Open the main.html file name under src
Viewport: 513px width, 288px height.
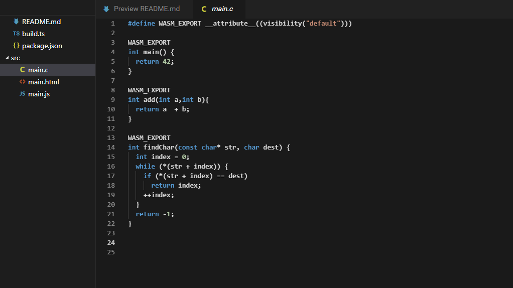click(x=44, y=82)
